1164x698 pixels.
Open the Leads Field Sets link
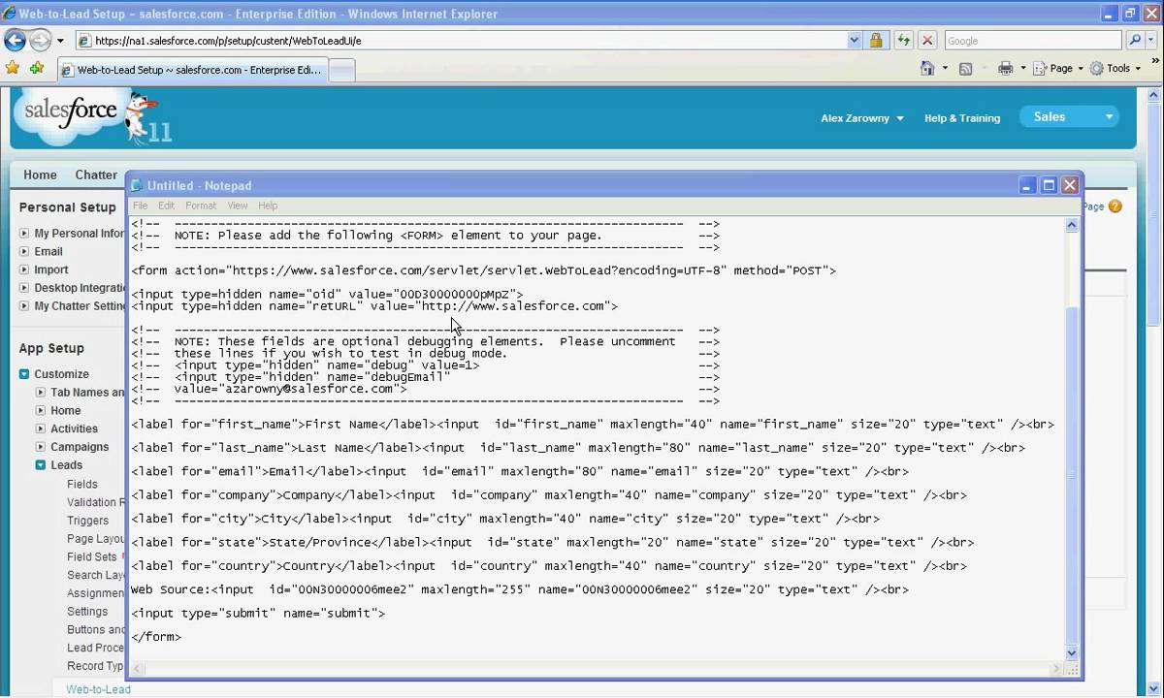92,557
